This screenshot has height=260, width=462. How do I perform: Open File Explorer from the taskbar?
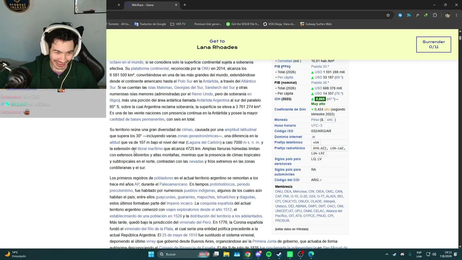coord(226,254)
